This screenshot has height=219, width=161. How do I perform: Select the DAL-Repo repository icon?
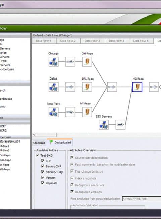coord(87,87)
